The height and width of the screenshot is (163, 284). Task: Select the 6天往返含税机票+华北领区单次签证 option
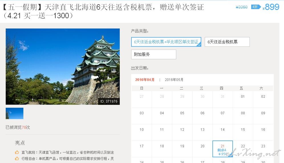166,42
